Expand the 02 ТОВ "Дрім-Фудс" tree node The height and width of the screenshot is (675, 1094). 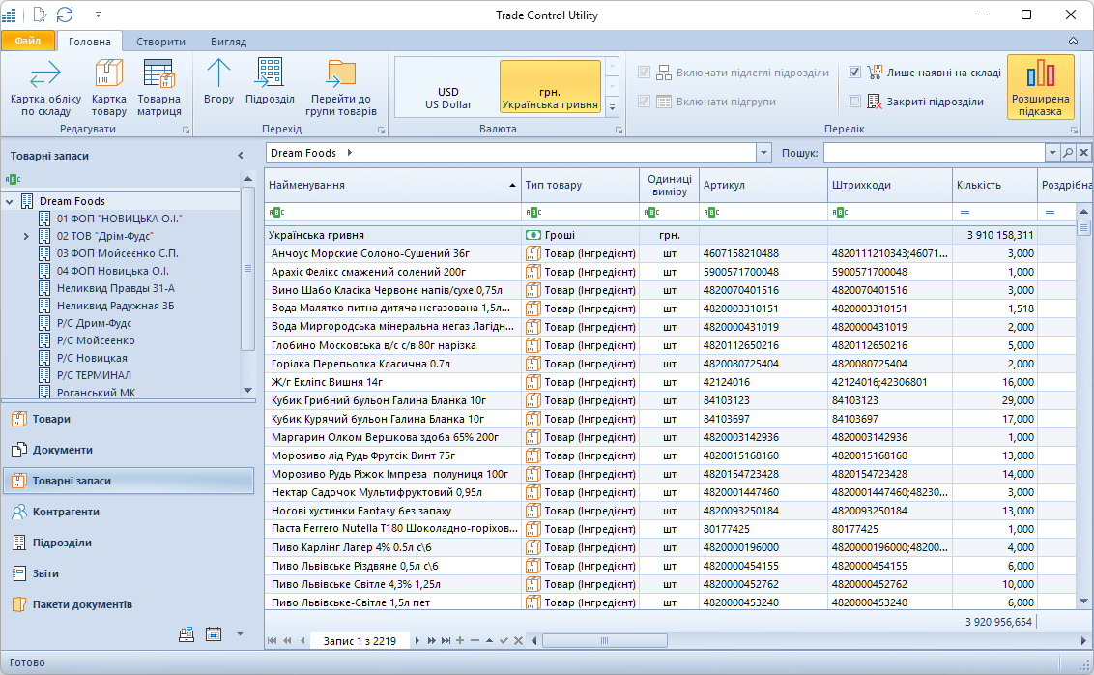[x=26, y=236]
